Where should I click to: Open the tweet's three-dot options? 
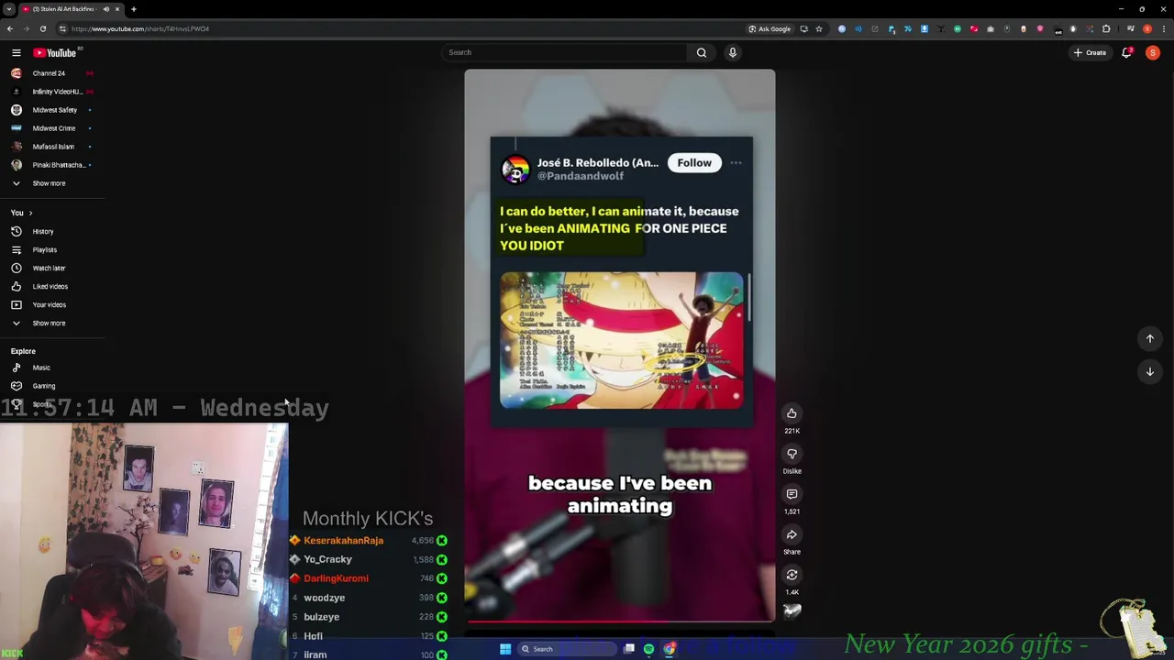coord(736,163)
